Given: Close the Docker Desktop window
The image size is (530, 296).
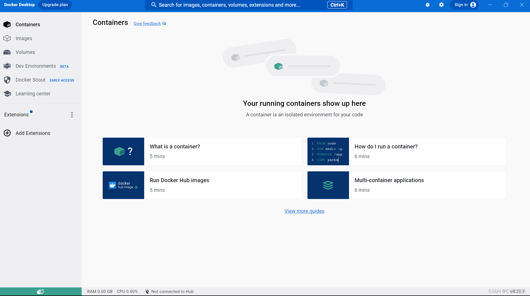Looking at the screenshot, I should coord(522,5).
